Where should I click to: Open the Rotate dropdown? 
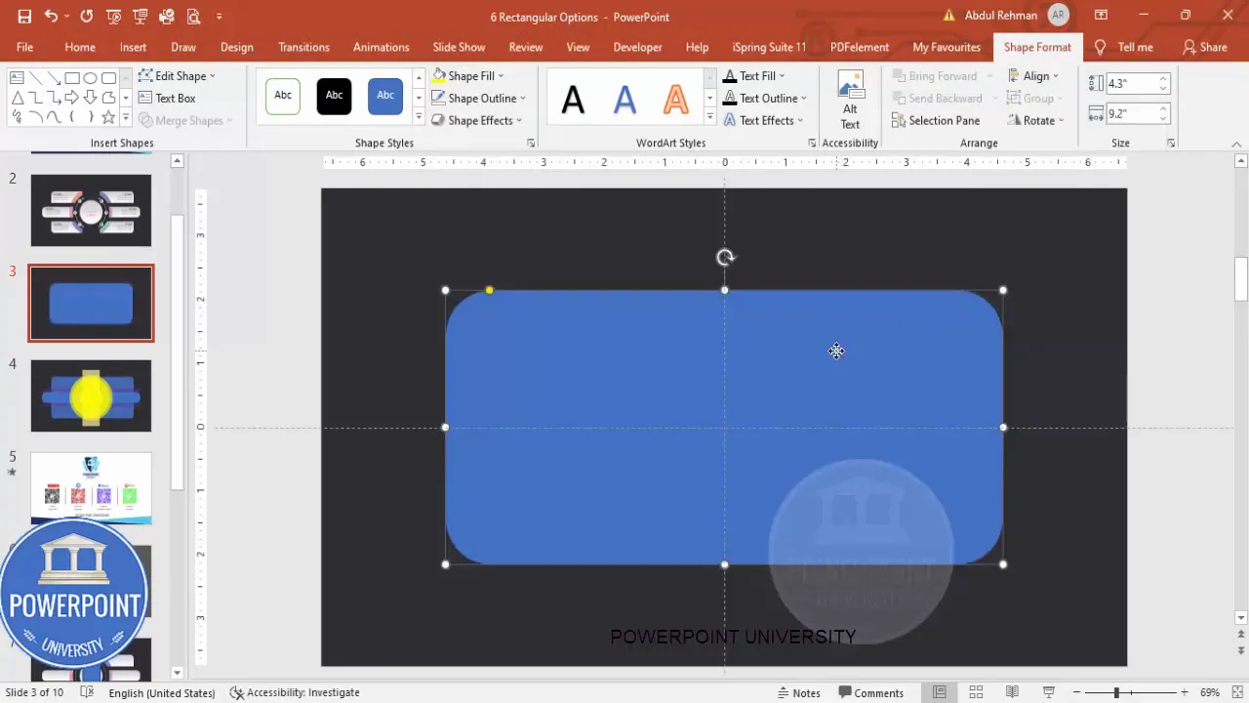(1035, 120)
